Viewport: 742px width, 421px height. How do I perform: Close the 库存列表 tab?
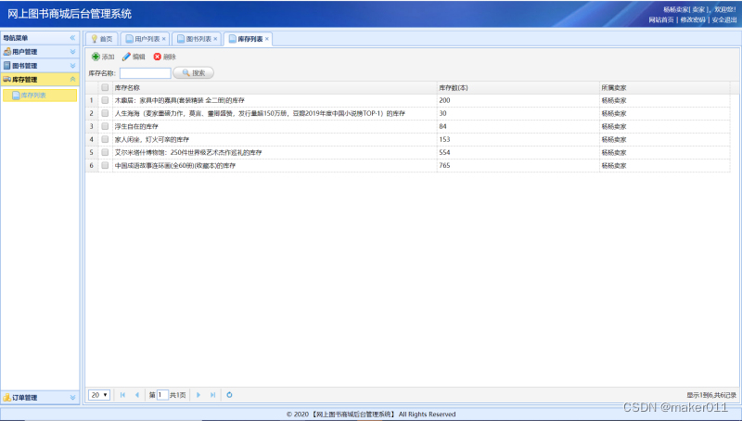(267, 39)
